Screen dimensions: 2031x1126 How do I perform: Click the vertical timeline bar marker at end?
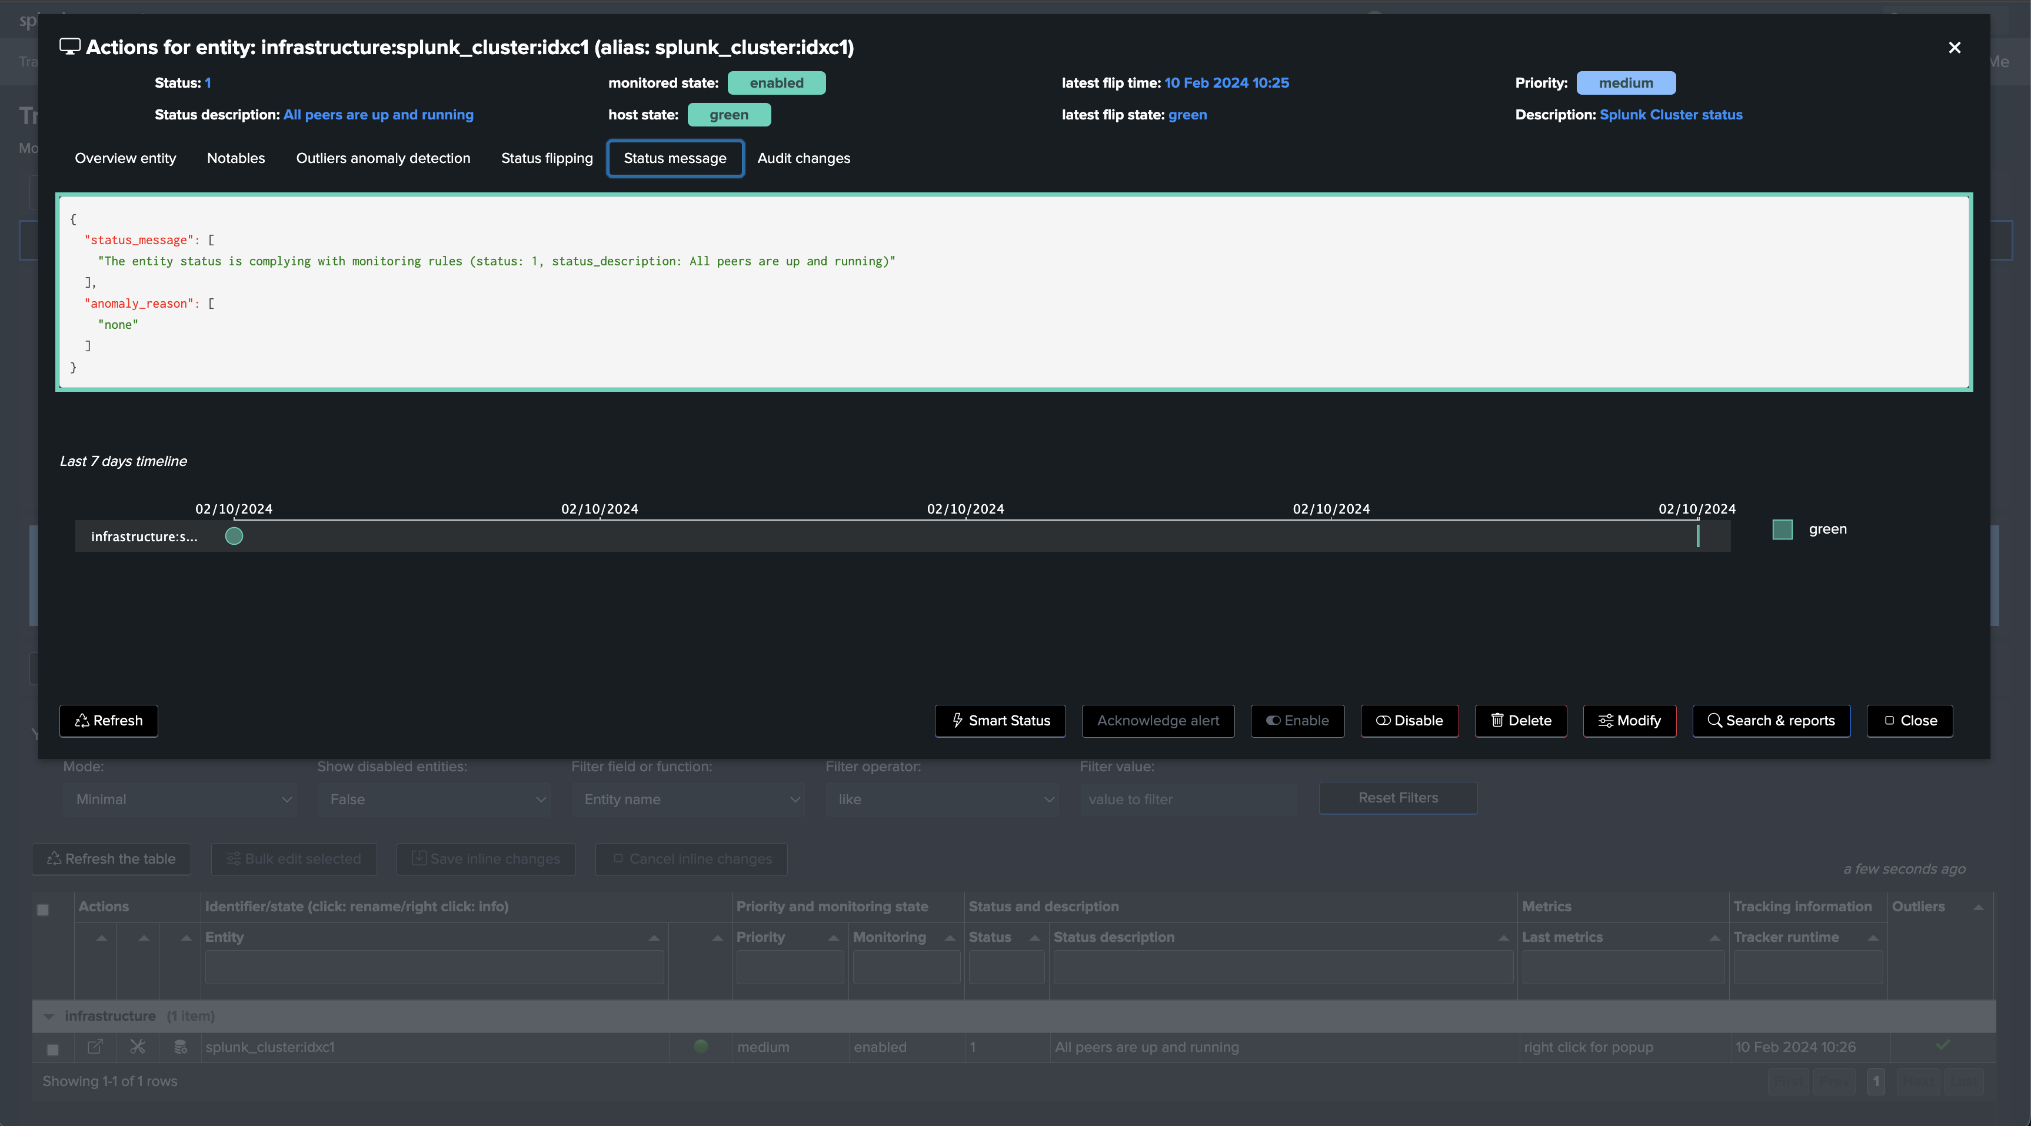pos(1697,536)
